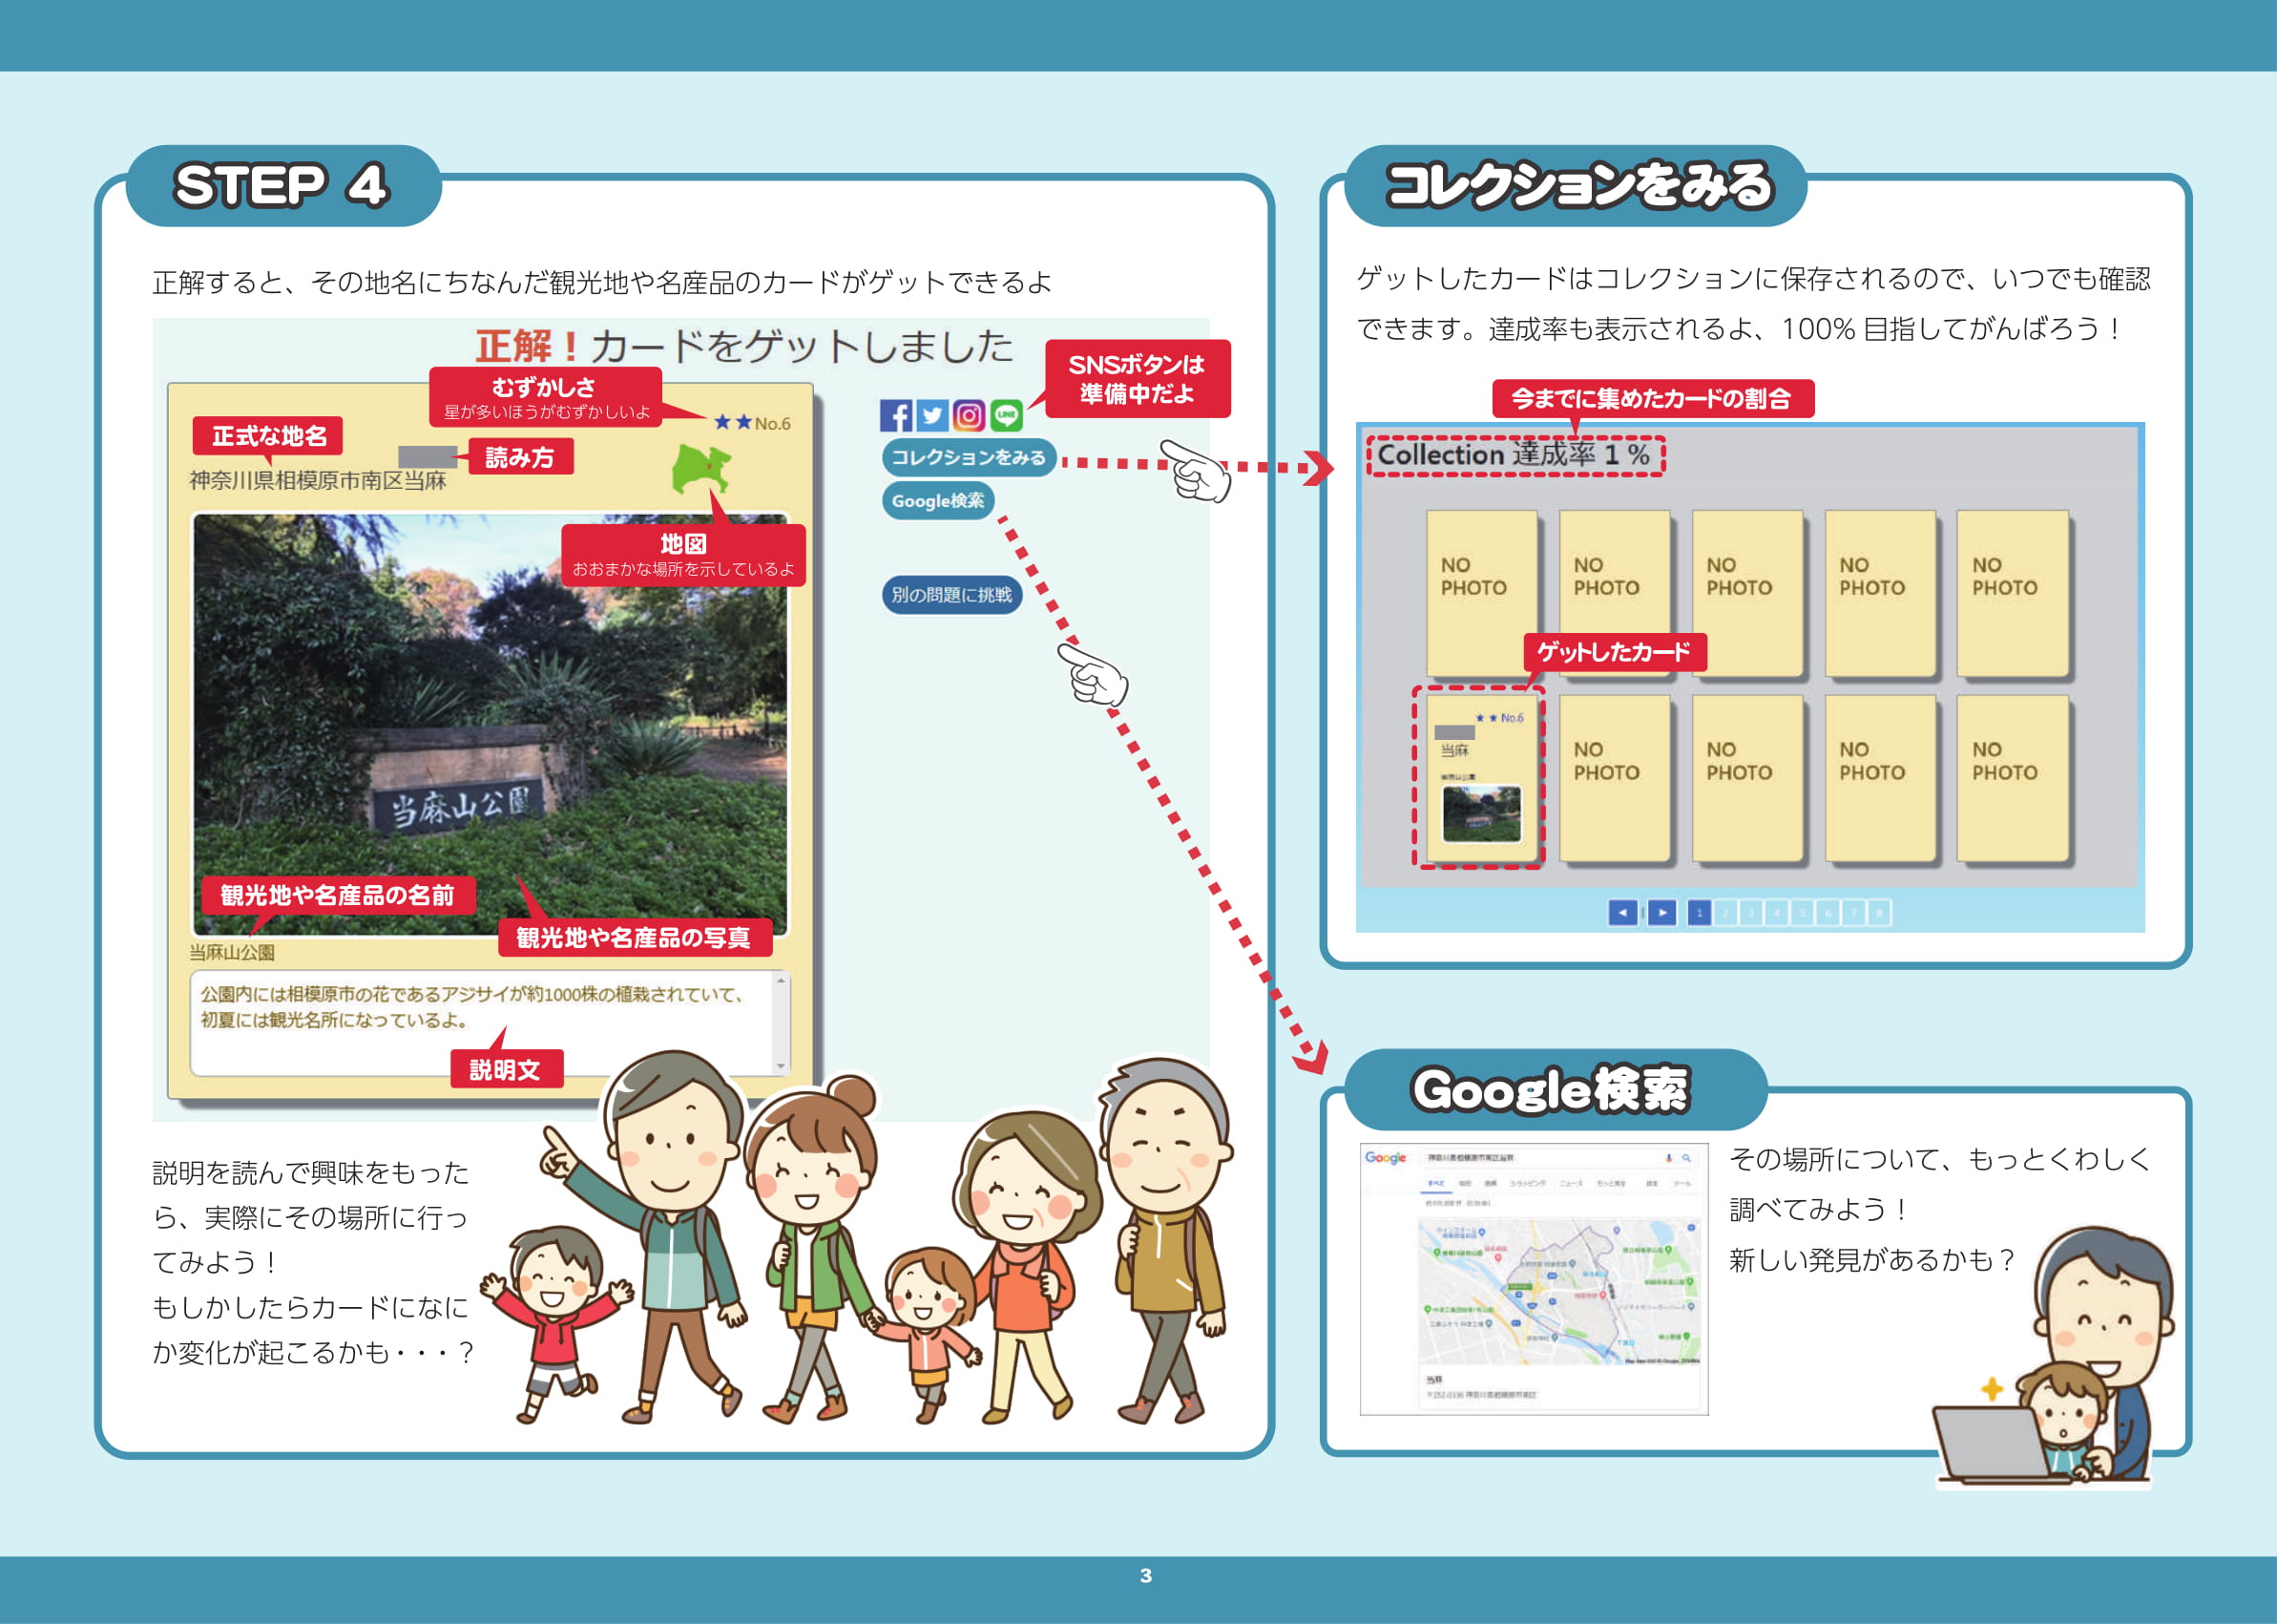Go to page 4 in the collection pager
Viewport: 2277px width, 1624px height.
pyautogui.click(x=1776, y=913)
